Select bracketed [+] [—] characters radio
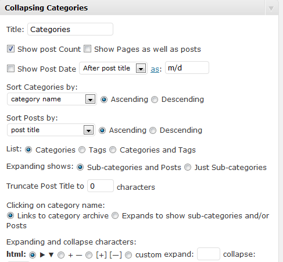Image resolution: width=283 pixels, height=262 pixels. (89, 255)
